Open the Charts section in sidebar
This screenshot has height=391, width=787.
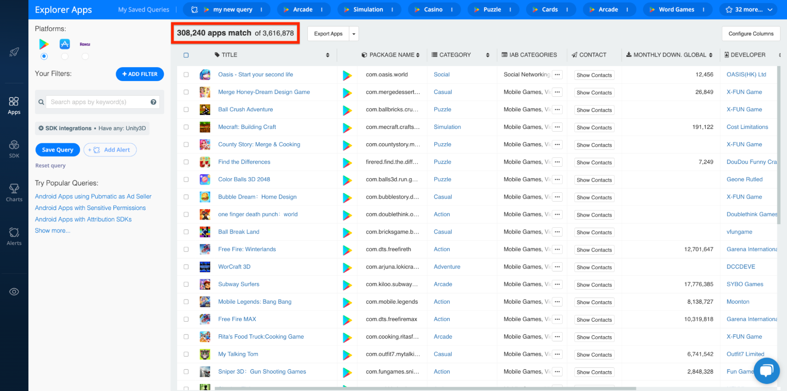point(14,193)
